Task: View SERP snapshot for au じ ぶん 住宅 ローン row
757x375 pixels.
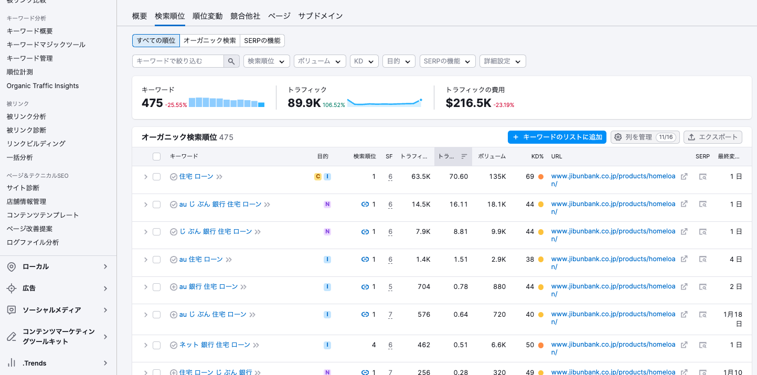Action: (702, 315)
